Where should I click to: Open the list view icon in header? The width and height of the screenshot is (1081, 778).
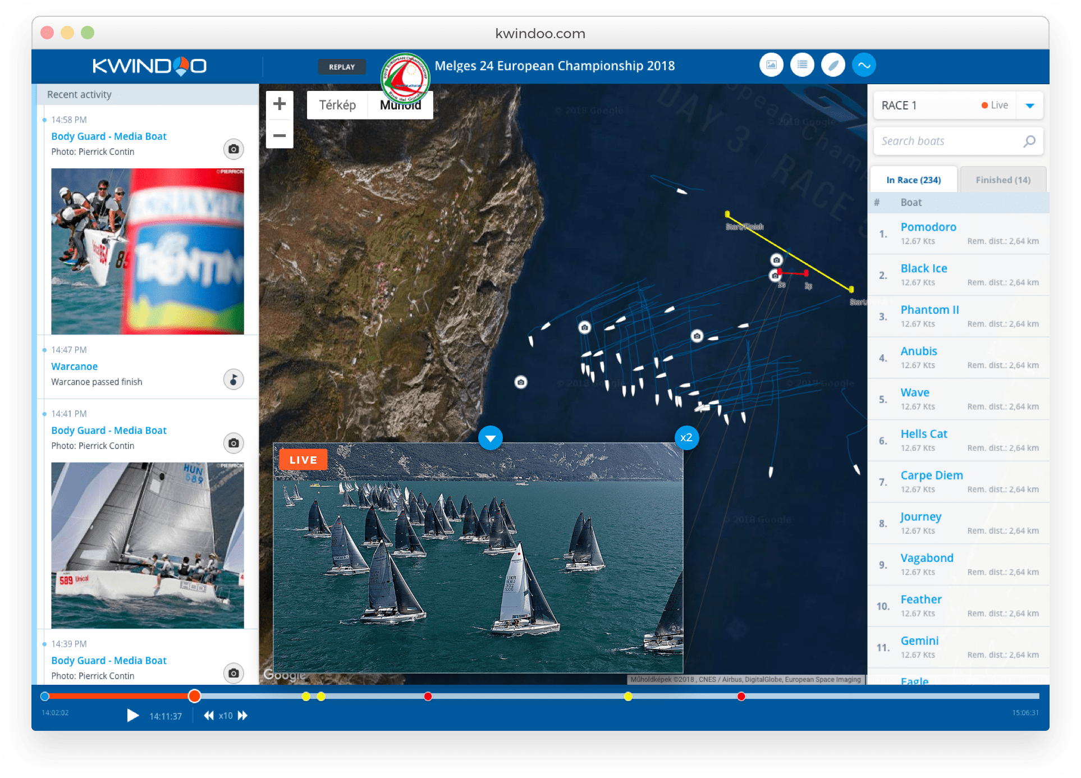tap(802, 65)
